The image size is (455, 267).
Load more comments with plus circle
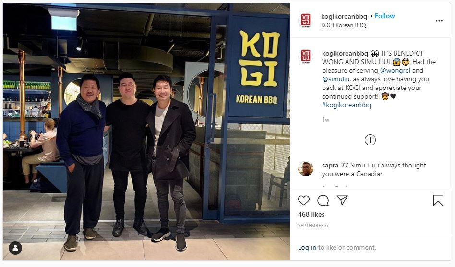[x=370, y=140]
